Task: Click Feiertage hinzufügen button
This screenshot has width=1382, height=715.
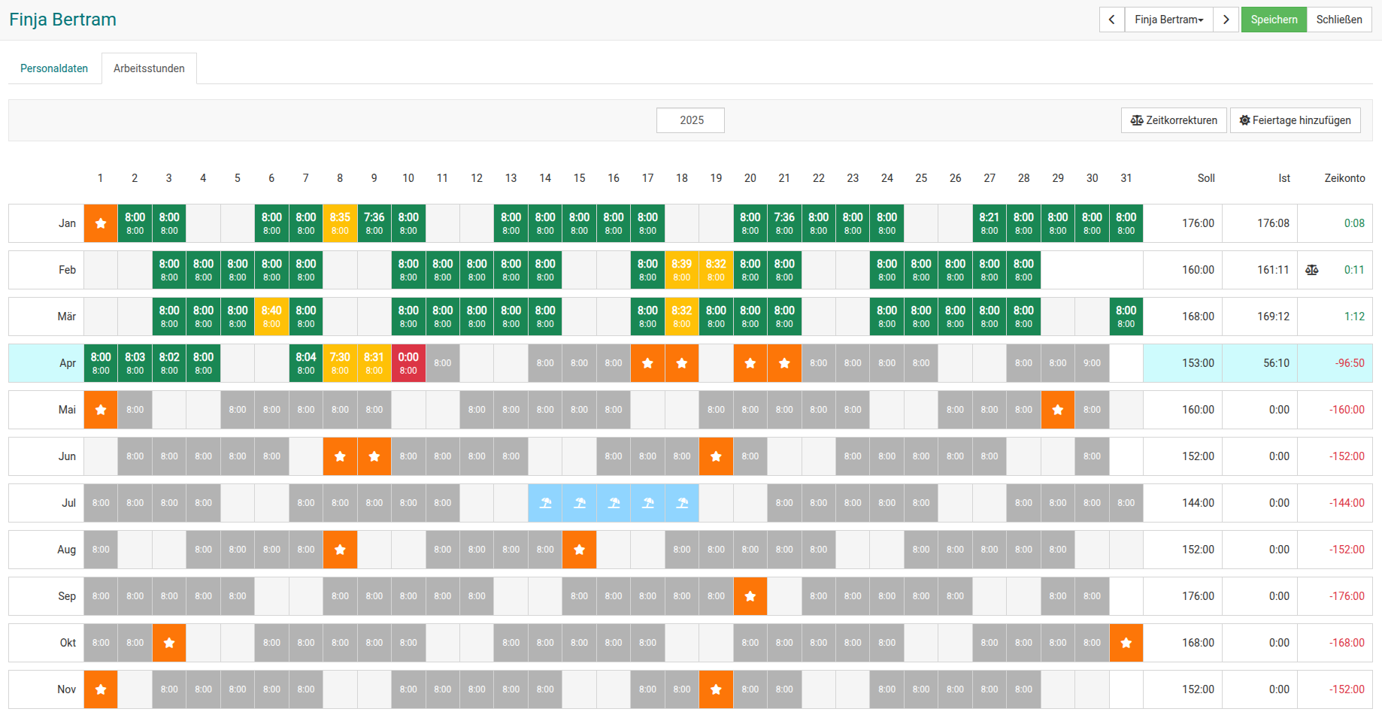Action: pyautogui.click(x=1295, y=120)
